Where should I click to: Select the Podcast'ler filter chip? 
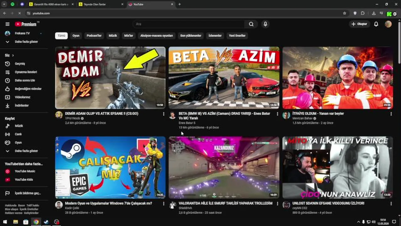(94, 35)
